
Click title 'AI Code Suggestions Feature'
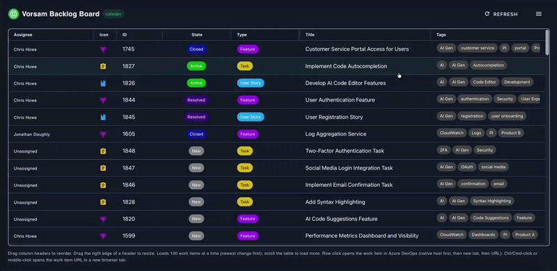click(x=341, y=219)
